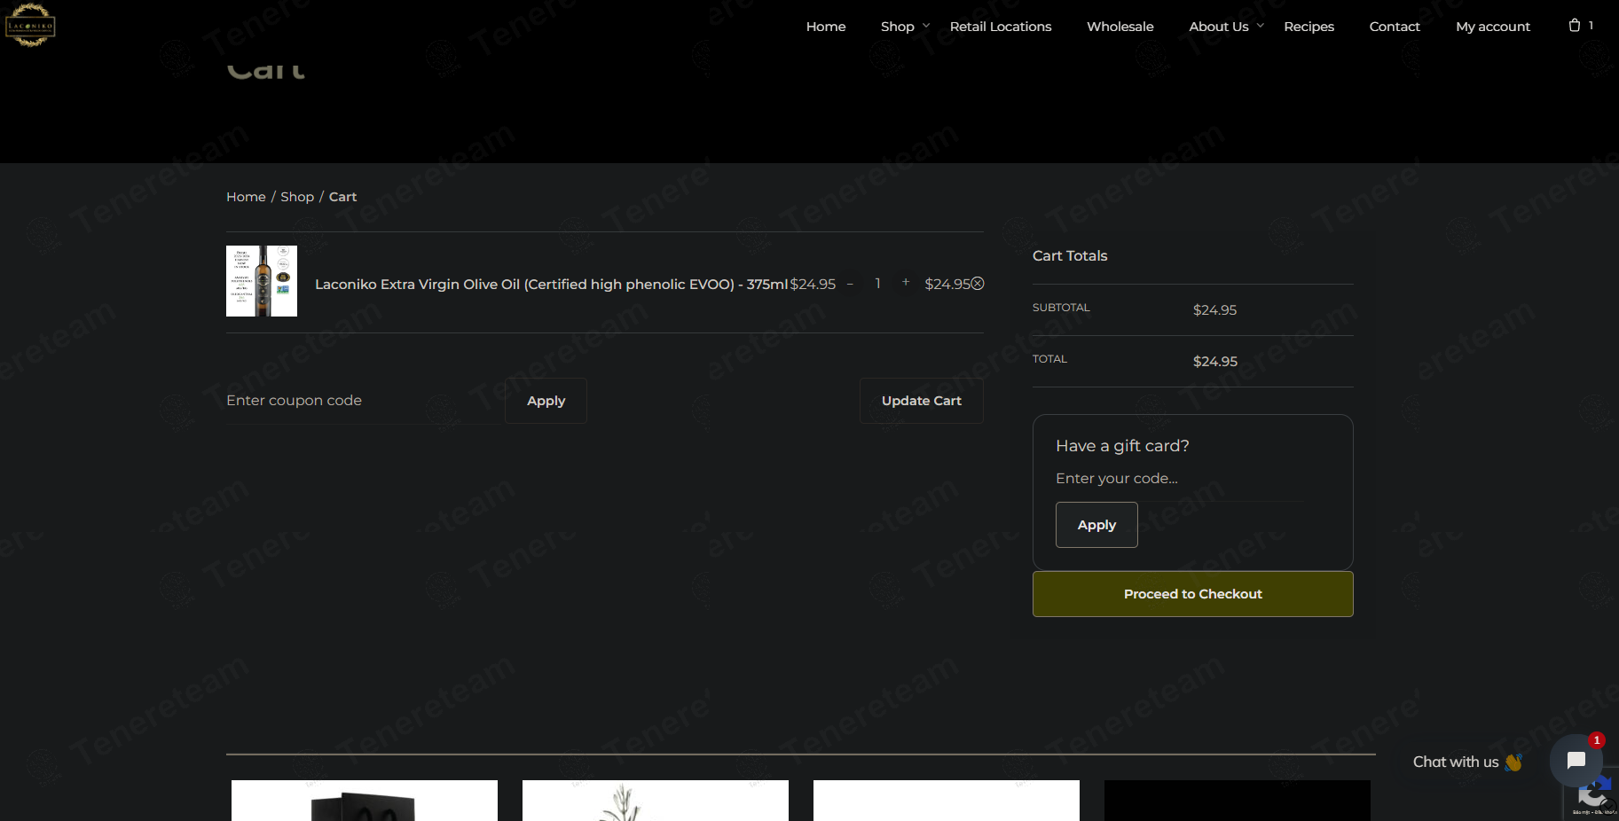The width and height of the screenshot is (1619, 821).
Task: Follow the Shop breadcrumb link
Action: coord(297,197)
